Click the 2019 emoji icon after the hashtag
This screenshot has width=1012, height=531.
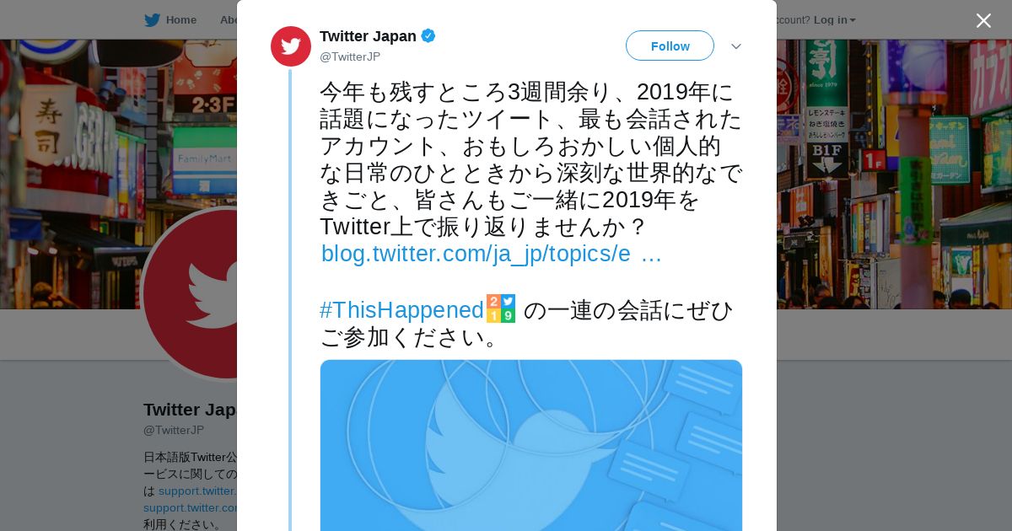(501, 308)
